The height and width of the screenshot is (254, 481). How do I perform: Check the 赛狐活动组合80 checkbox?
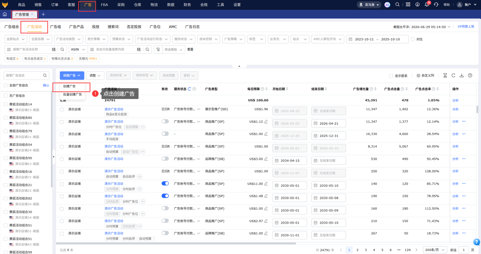pos(5,118)
